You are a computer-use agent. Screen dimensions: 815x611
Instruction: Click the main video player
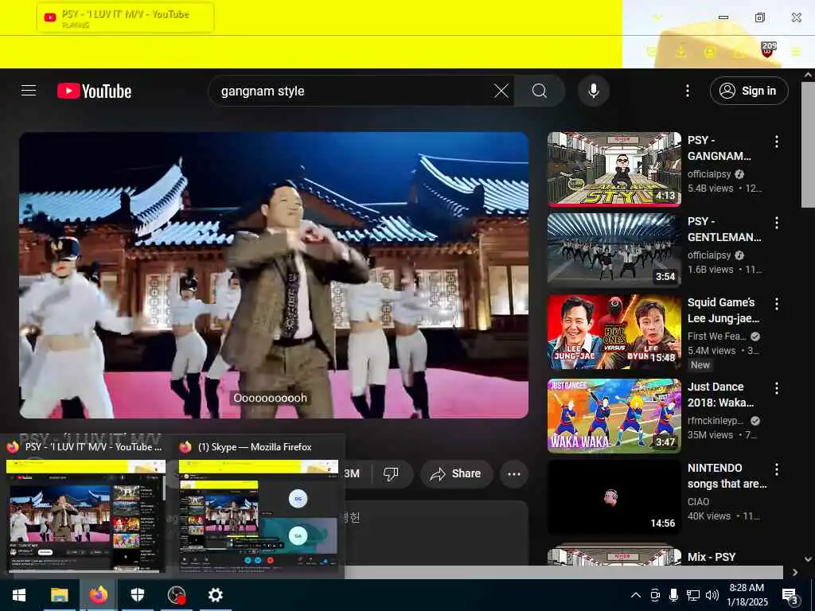[x=274, y=274]
